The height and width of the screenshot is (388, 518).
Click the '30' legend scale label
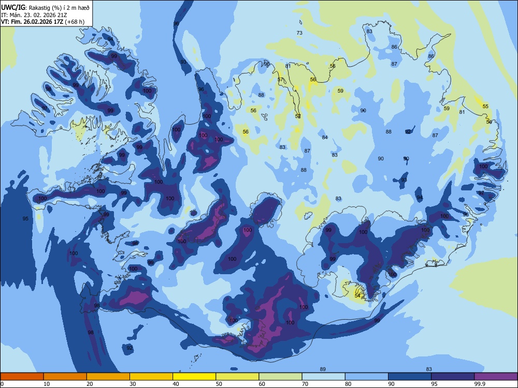[133, 384]
